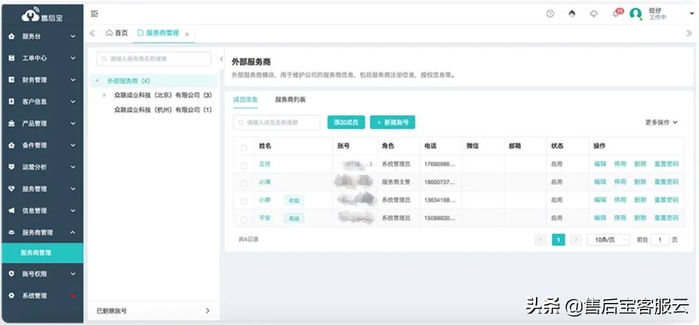
Task: Click the 添加成员 button
Action: [x=346, y=122]
